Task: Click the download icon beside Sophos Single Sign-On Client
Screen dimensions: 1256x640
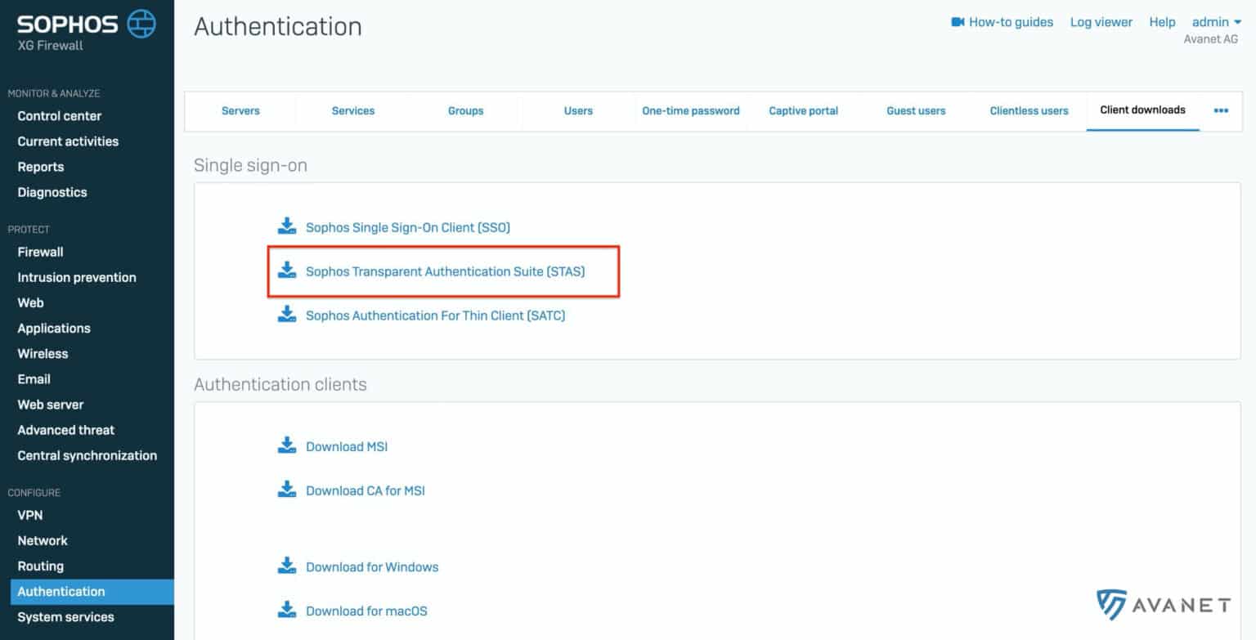Action: pos(287,226)
